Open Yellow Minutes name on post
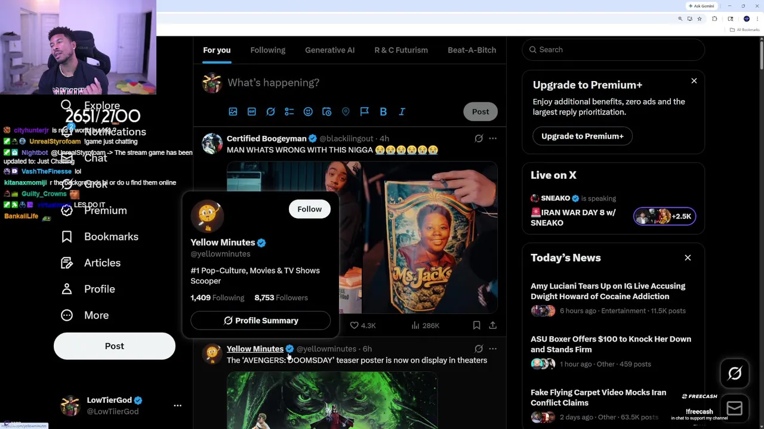The height and width of the screenshot is (429, 764). coord(255,349)
